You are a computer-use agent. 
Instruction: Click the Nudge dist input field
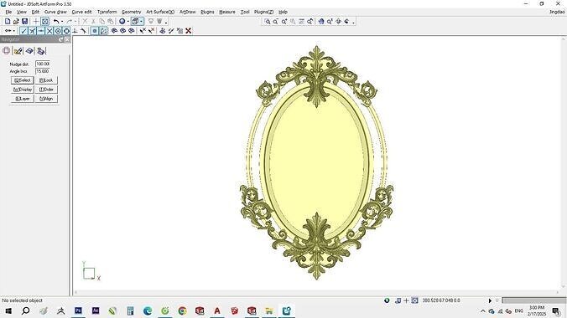coord(43,64)
